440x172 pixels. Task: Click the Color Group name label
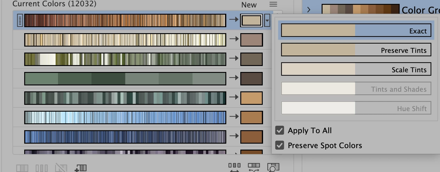click(x=421, y=10)
